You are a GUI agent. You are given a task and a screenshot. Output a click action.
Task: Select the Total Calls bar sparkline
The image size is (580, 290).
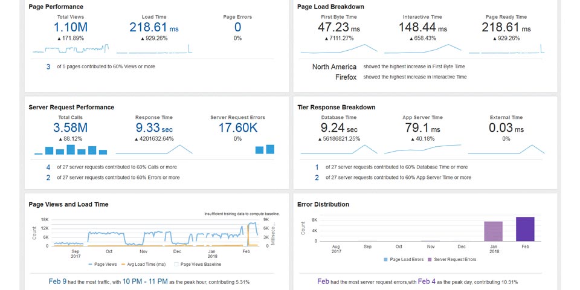[x=71, y=149]
